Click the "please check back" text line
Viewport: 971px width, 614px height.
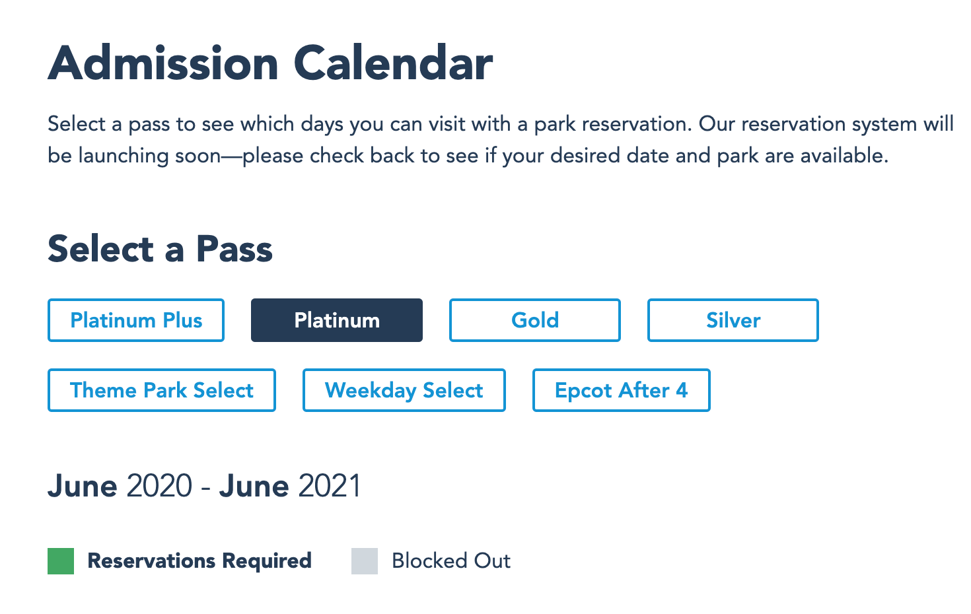click(468, 156)
